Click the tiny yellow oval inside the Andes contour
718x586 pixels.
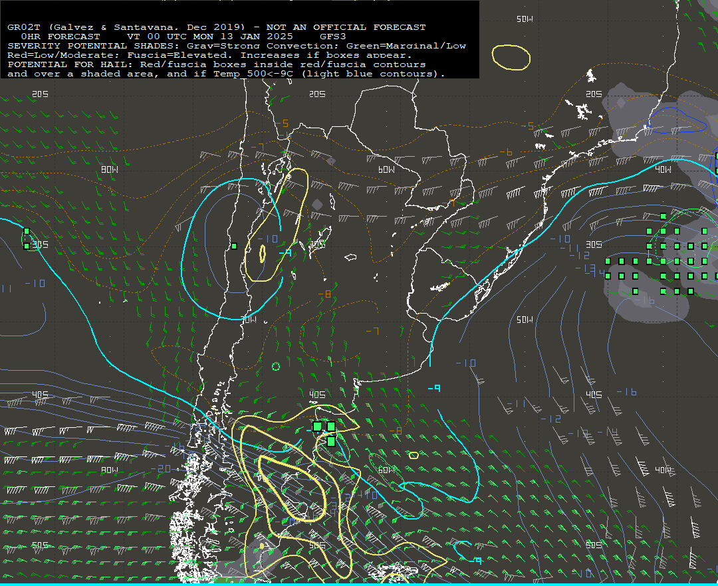(263, 253)
